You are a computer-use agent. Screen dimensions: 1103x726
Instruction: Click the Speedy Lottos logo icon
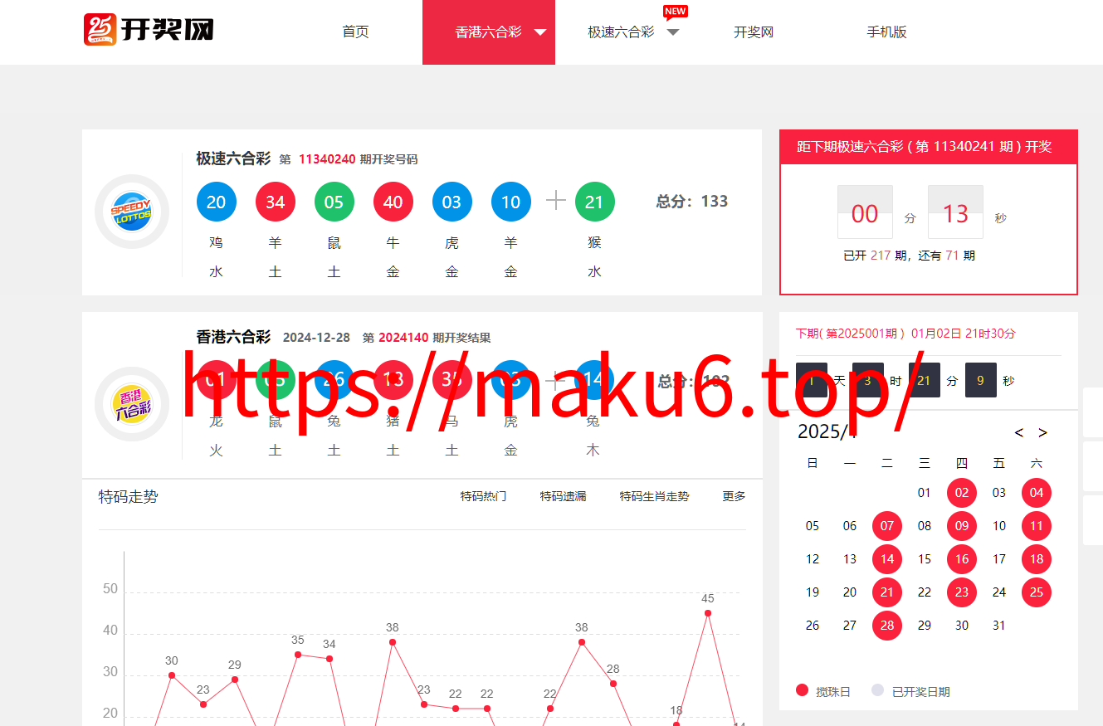click(132, 212)
